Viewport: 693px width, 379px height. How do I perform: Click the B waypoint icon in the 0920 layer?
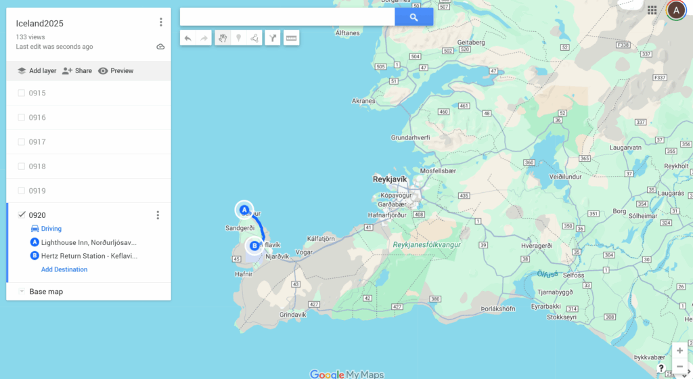click(x=35, y=255)
